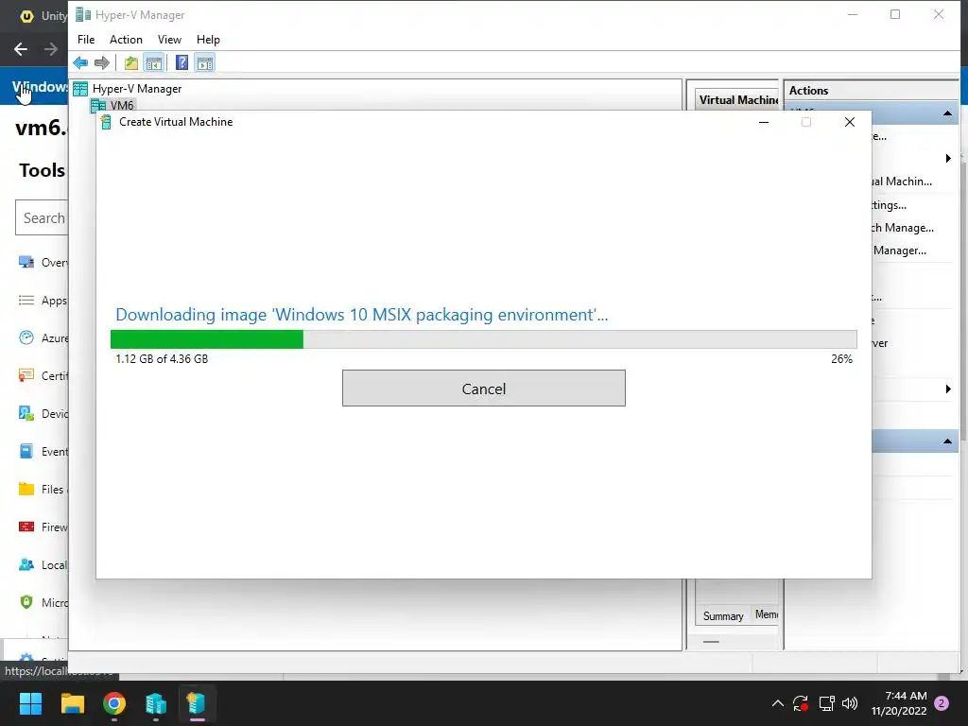968x726 pixels.
Task: Click the network tray icon
Action: click(x=826, y=703)
